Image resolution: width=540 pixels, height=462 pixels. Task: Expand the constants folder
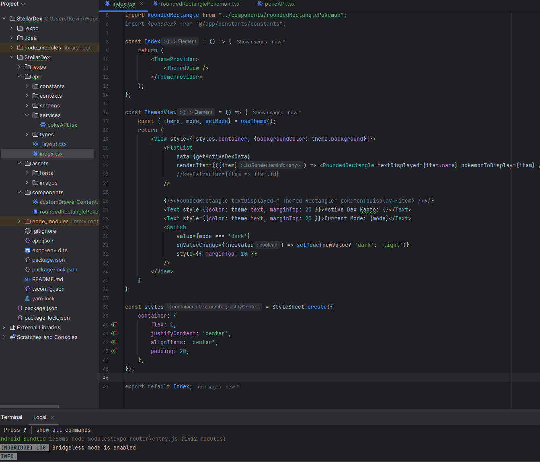click(27, 86)
